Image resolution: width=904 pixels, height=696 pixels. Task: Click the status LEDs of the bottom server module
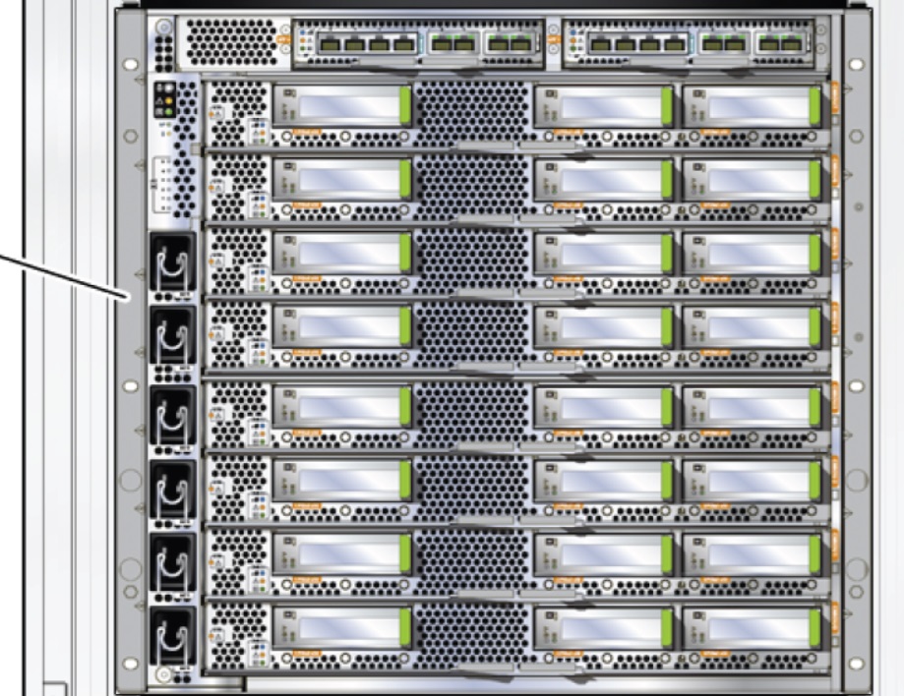click(x=259, y=653)
